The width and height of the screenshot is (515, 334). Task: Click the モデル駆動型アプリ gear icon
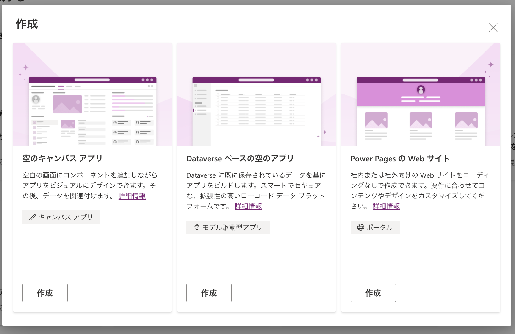click(x=196, y=227)
